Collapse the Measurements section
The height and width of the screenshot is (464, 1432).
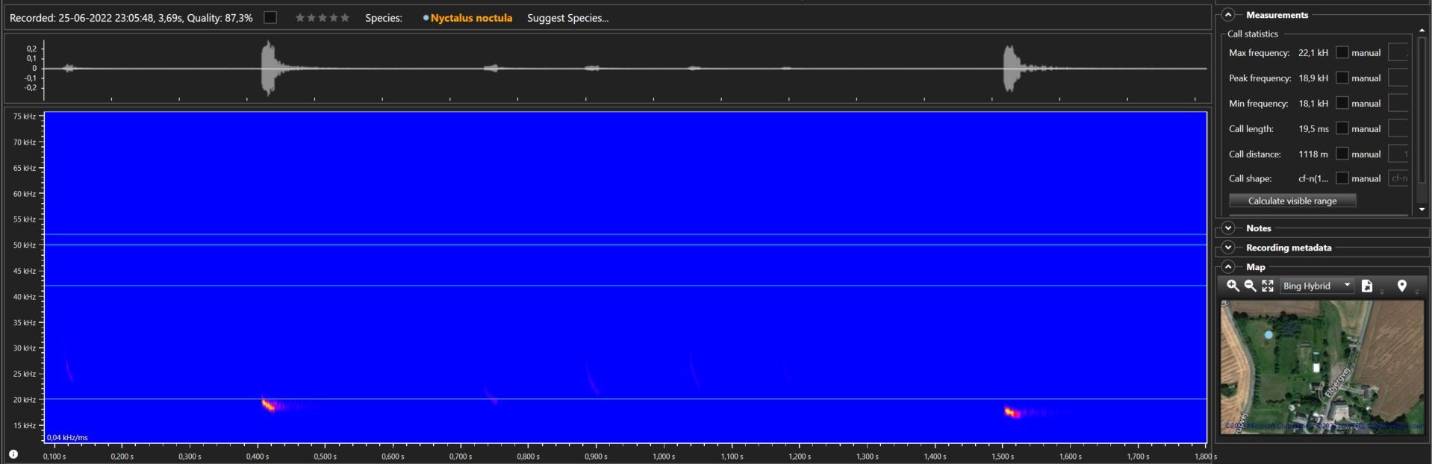1228,15
